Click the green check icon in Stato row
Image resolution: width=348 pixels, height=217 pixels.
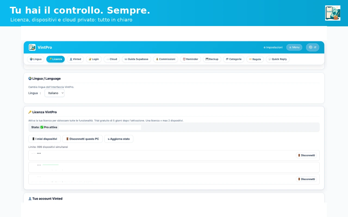(42, 127)
